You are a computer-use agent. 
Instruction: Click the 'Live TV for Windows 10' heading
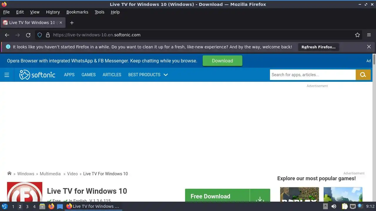pyautogui.click(x=87, y=191)
